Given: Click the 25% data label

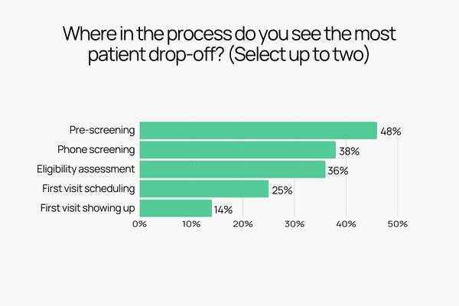Looking at the screenshot, I should click(282, 190).
